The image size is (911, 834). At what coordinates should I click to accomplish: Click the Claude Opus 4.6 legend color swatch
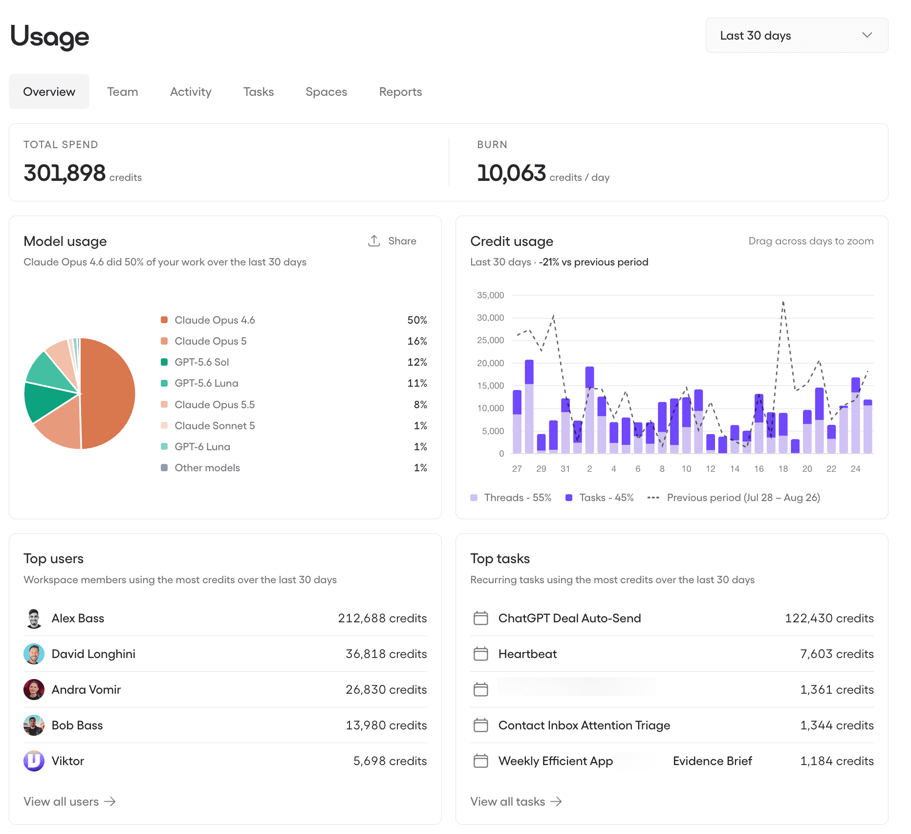[x=164, y=320]
